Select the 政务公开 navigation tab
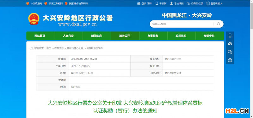 (x=125, y=36)
